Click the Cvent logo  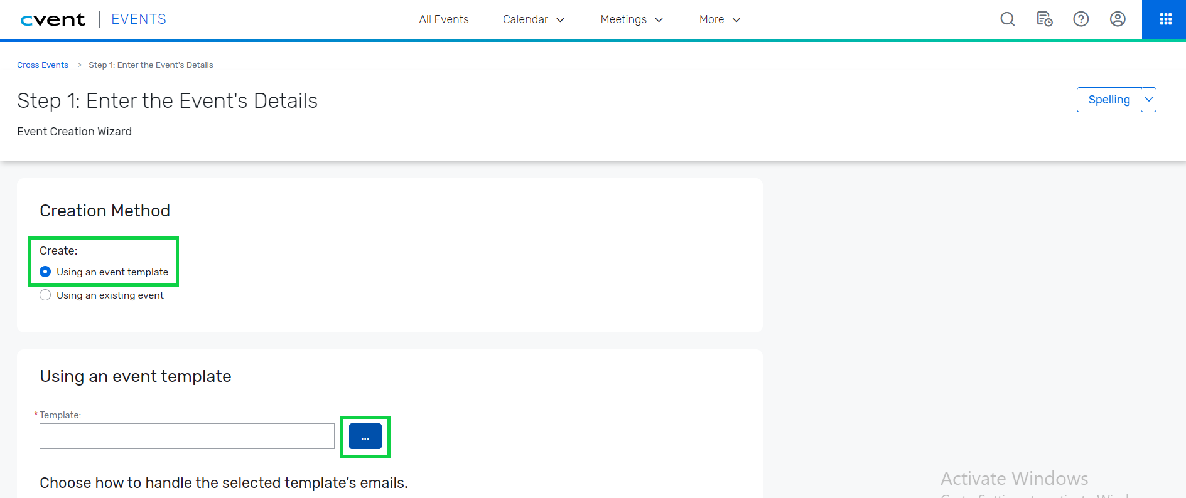53,19
